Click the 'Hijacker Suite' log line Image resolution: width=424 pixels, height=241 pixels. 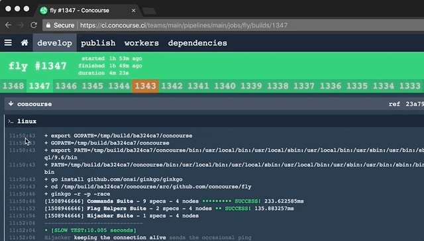point(121,216)
